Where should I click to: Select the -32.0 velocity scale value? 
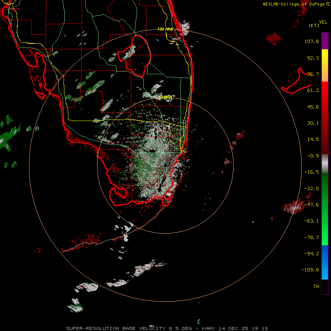312,189
